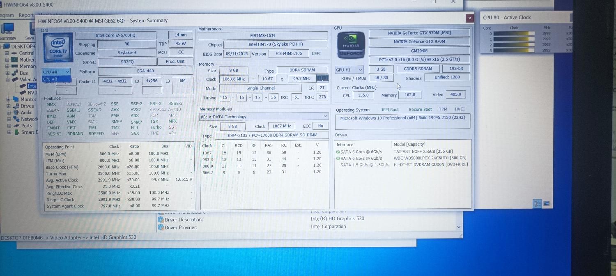The height and width of the screenshot is (276, 616).
Task: Open the Program menu in main window
Action: 7,15
